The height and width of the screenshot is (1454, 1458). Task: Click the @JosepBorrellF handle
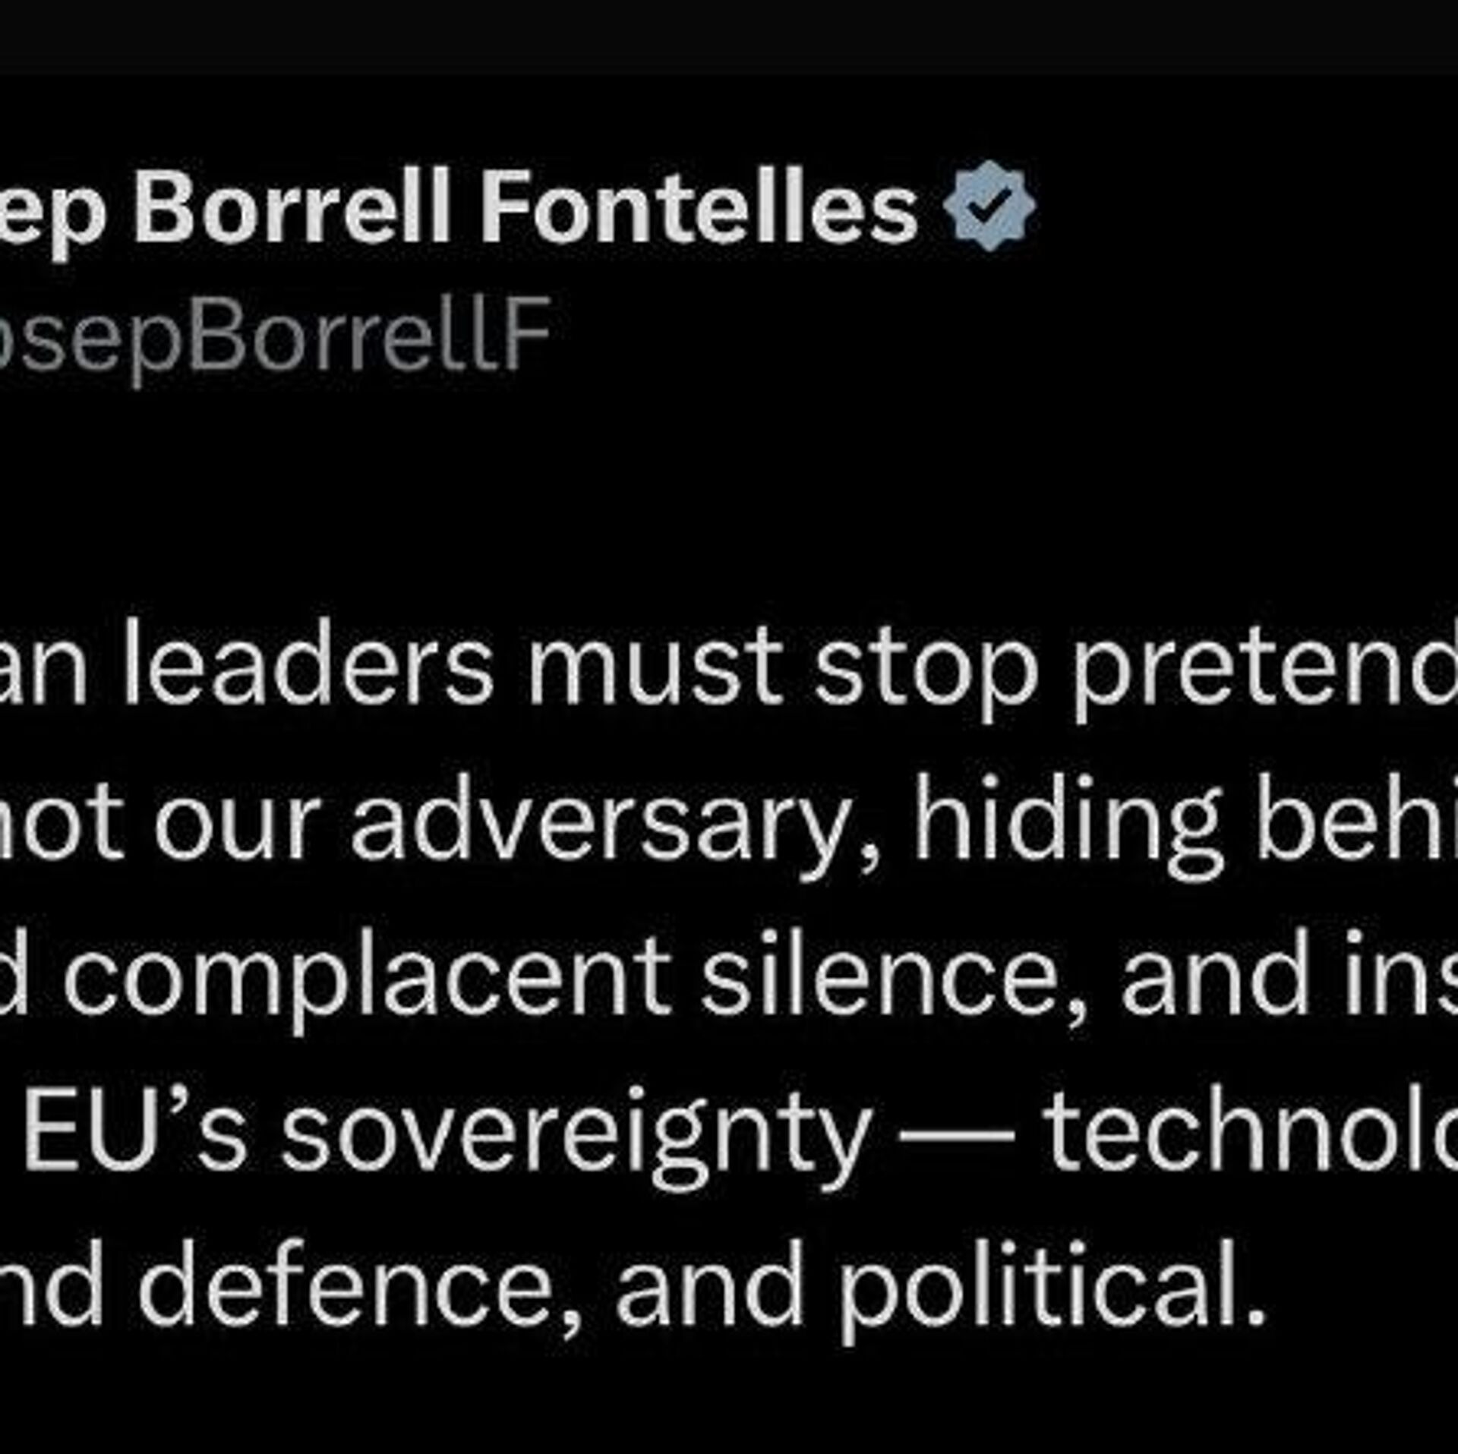273,333
